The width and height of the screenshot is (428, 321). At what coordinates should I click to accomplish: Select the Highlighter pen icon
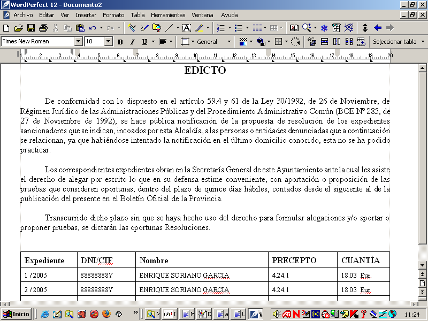(199, 28)
